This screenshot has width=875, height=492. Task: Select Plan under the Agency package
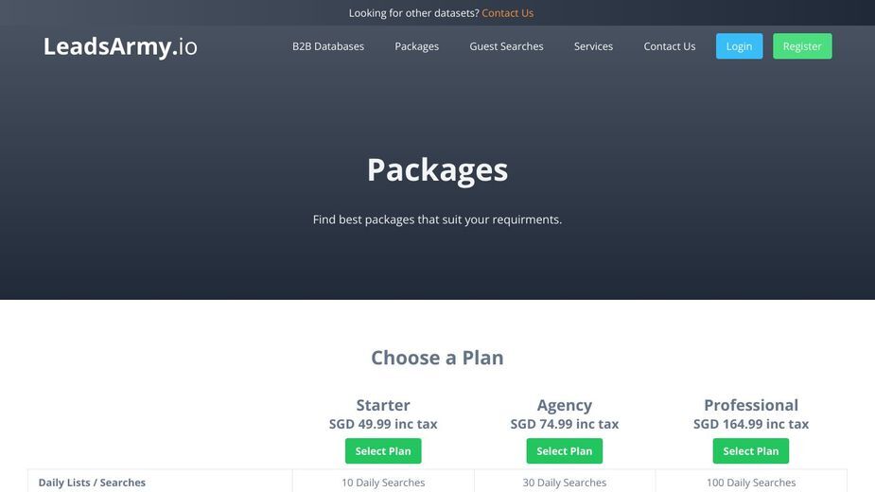click(564, 450)
